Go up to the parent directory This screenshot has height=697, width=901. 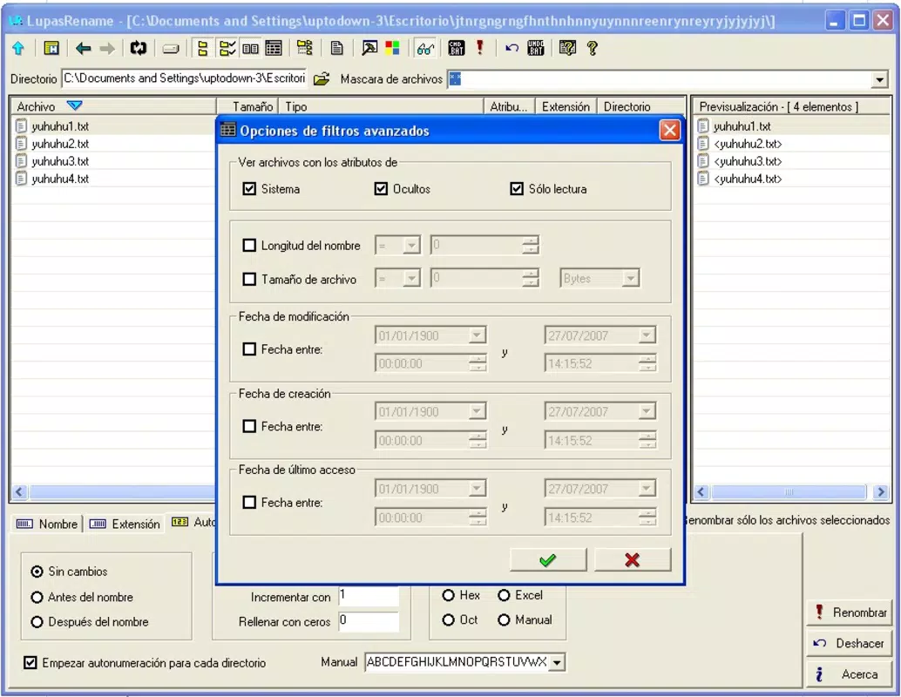(x=18, y=48)
